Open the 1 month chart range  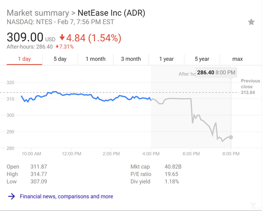pos(96,59)
